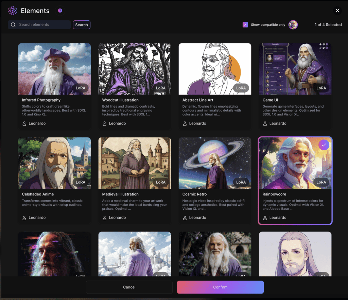Click the Celshaded Anime title text

pyautogui.click(x=38, y=194)
